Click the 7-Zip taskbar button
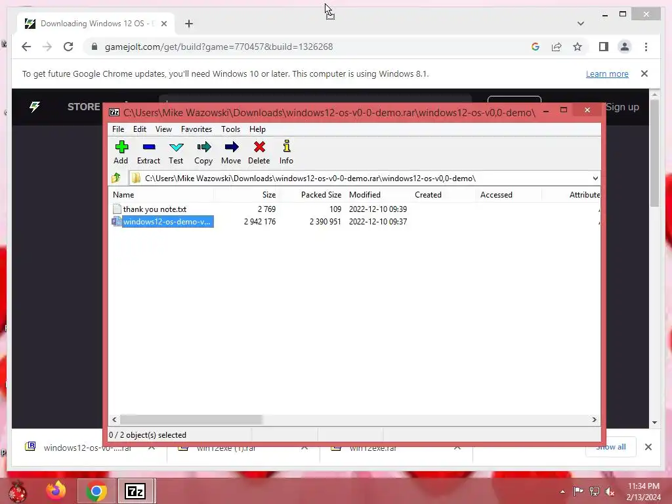The width and height of the screenshot is (672, 504). [135, 491]
